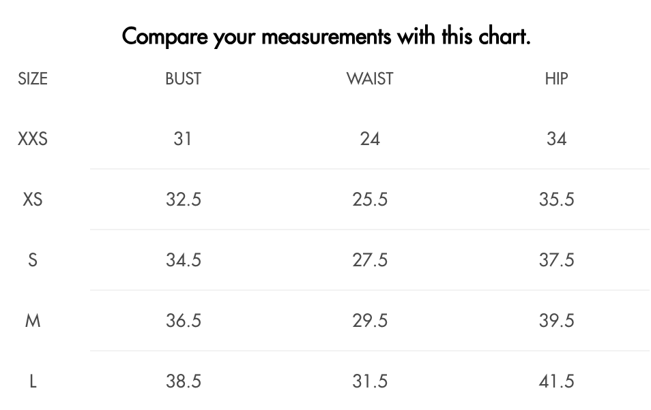Click the chart heading text
The image size is (651, 410).
[x=326, y=37]
